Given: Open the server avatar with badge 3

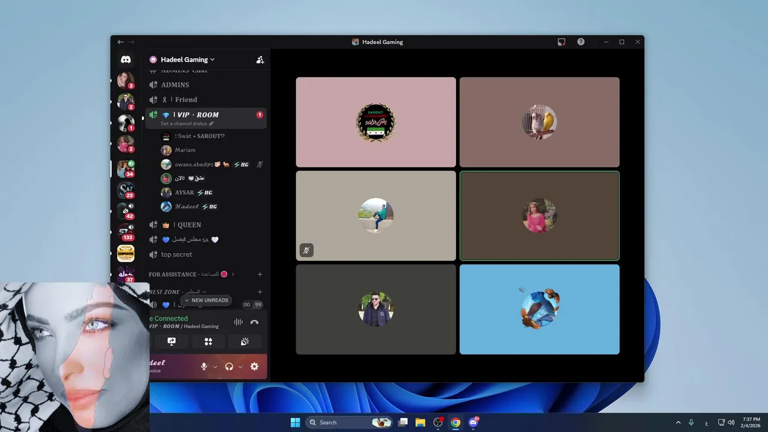Looking at the screenshot, I should (125, 80).
